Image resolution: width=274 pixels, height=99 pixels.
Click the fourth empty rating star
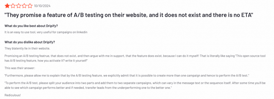click(x=24, y=6)
